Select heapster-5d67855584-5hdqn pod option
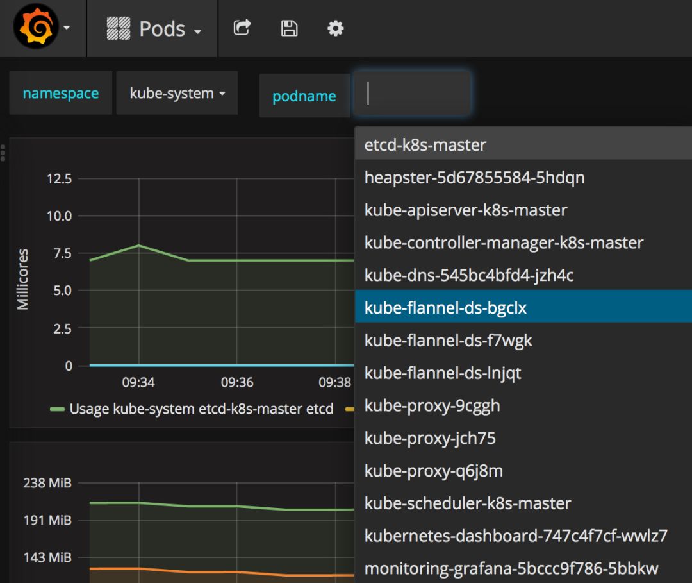Viewport: 692px width, 583px height. click(x=523, y=177)
